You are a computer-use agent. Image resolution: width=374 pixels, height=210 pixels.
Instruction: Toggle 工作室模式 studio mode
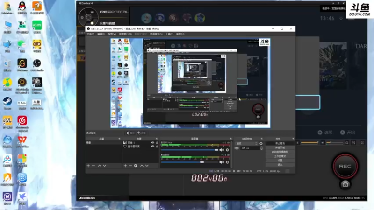coord(280,156)
